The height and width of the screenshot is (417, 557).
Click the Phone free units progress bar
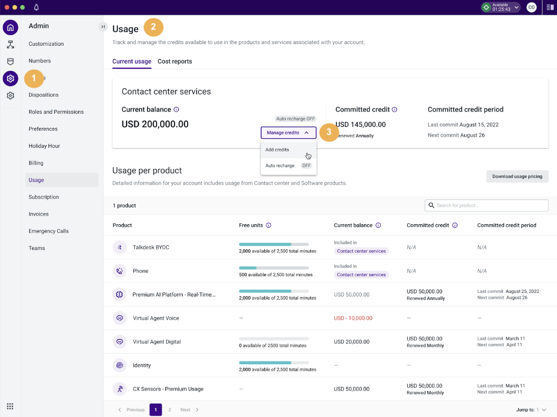274,268
